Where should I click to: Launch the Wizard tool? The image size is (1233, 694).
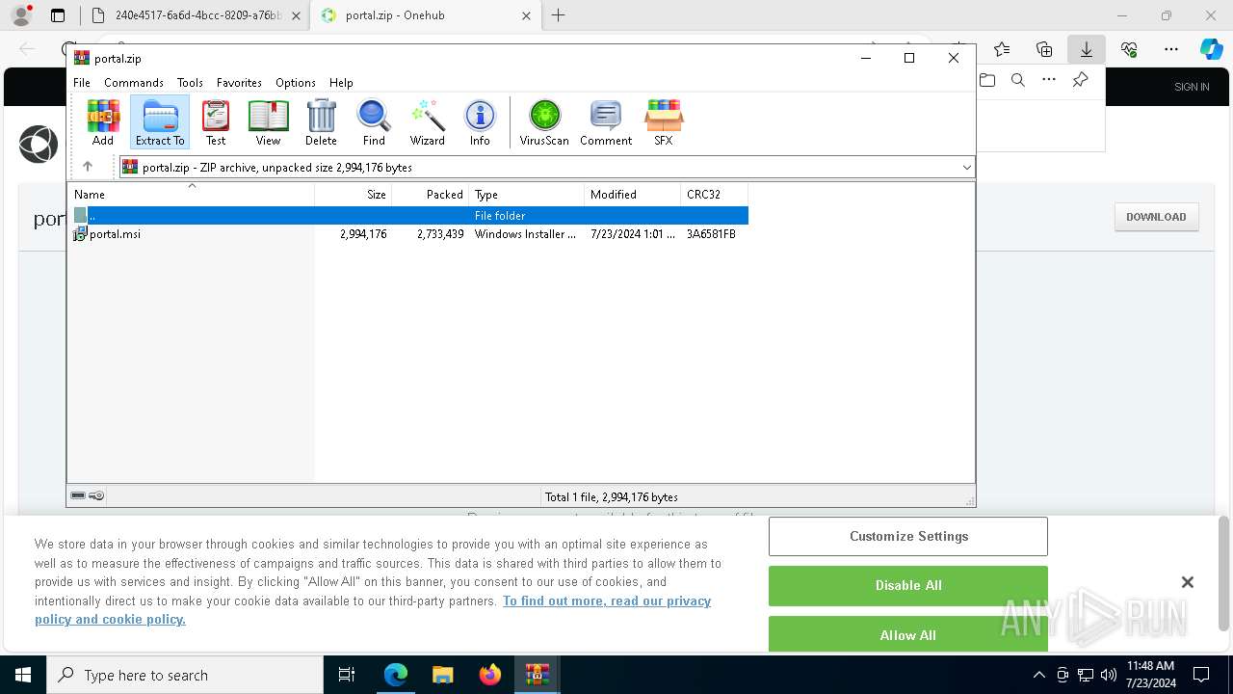point(427,122)
